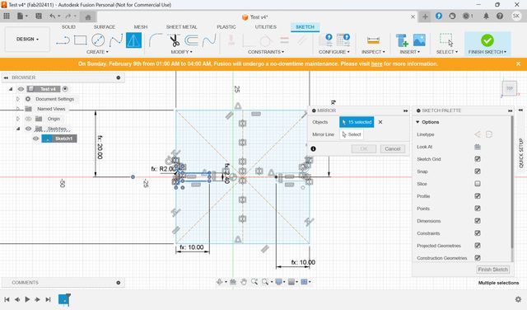527x310 pixels.
Task: Open the maintenance 'here' link
Action: click(376, 64)
